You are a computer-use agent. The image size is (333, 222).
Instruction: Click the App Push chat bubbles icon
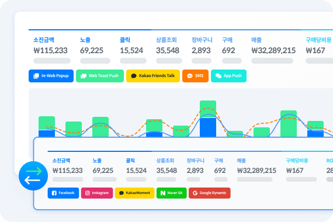click(218, 76)
